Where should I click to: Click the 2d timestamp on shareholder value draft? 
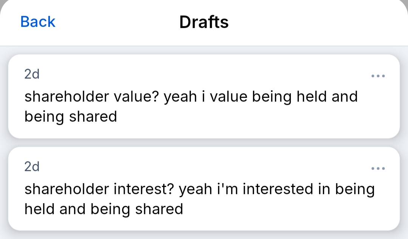(x=32, y=75)
